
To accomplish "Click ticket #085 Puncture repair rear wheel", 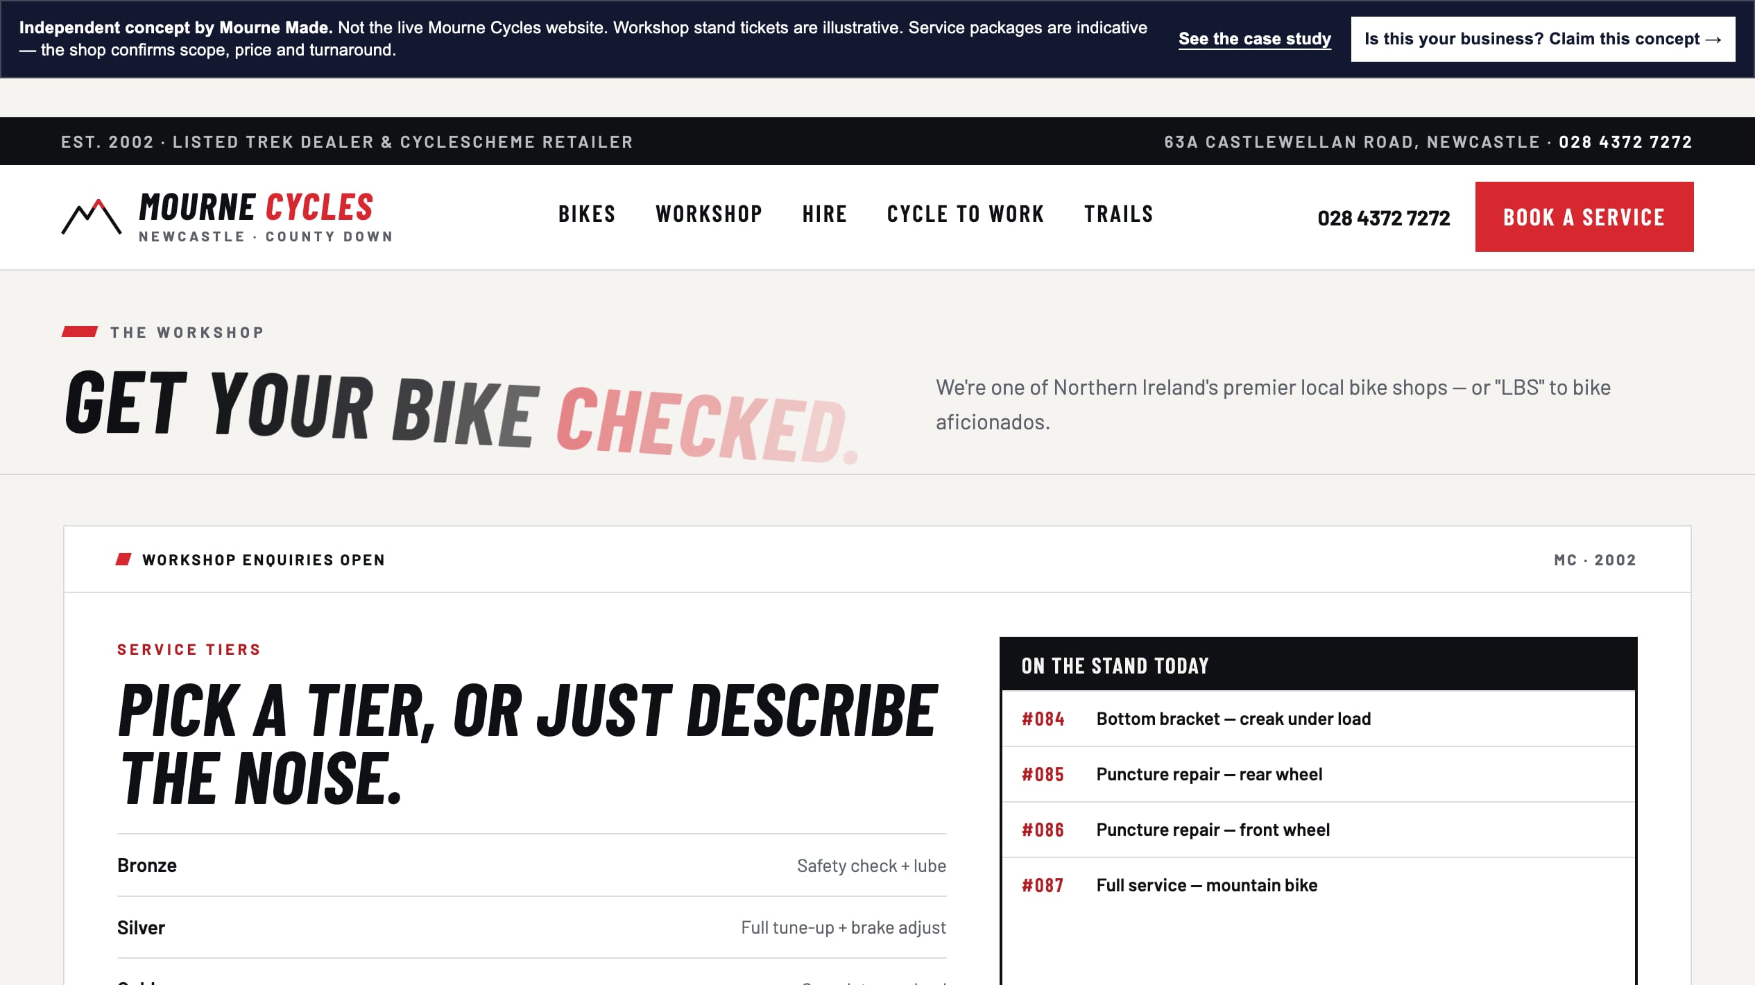I will pos(1318,775).
